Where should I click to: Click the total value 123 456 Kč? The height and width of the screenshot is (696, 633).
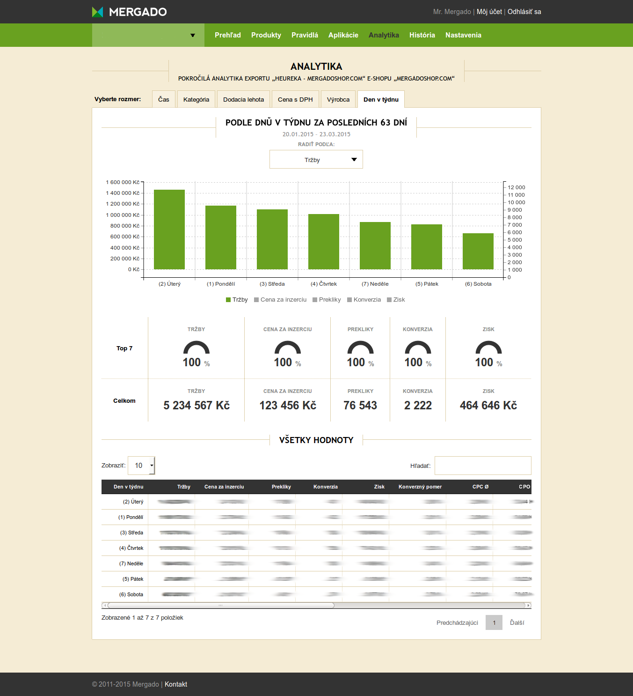(x=288, y=406)
